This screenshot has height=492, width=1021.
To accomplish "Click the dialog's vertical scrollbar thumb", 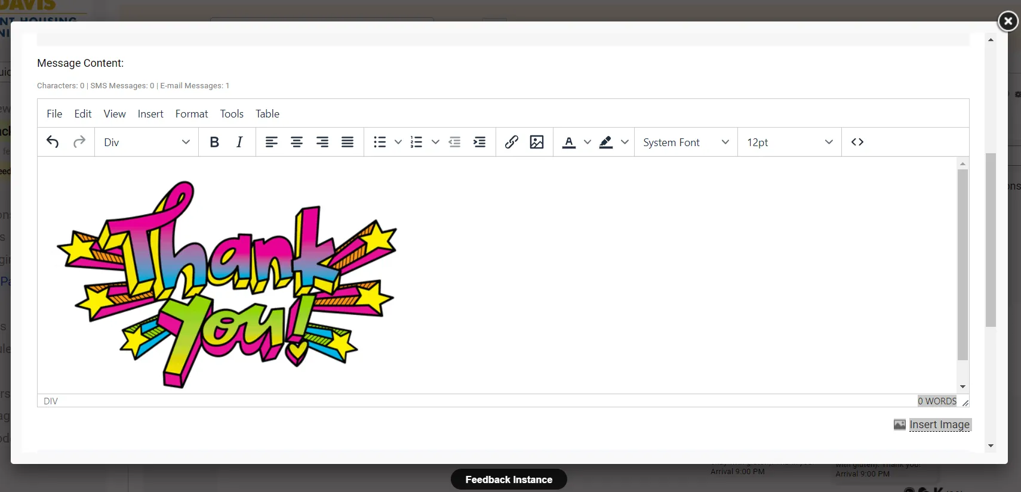I will [991, 240].
